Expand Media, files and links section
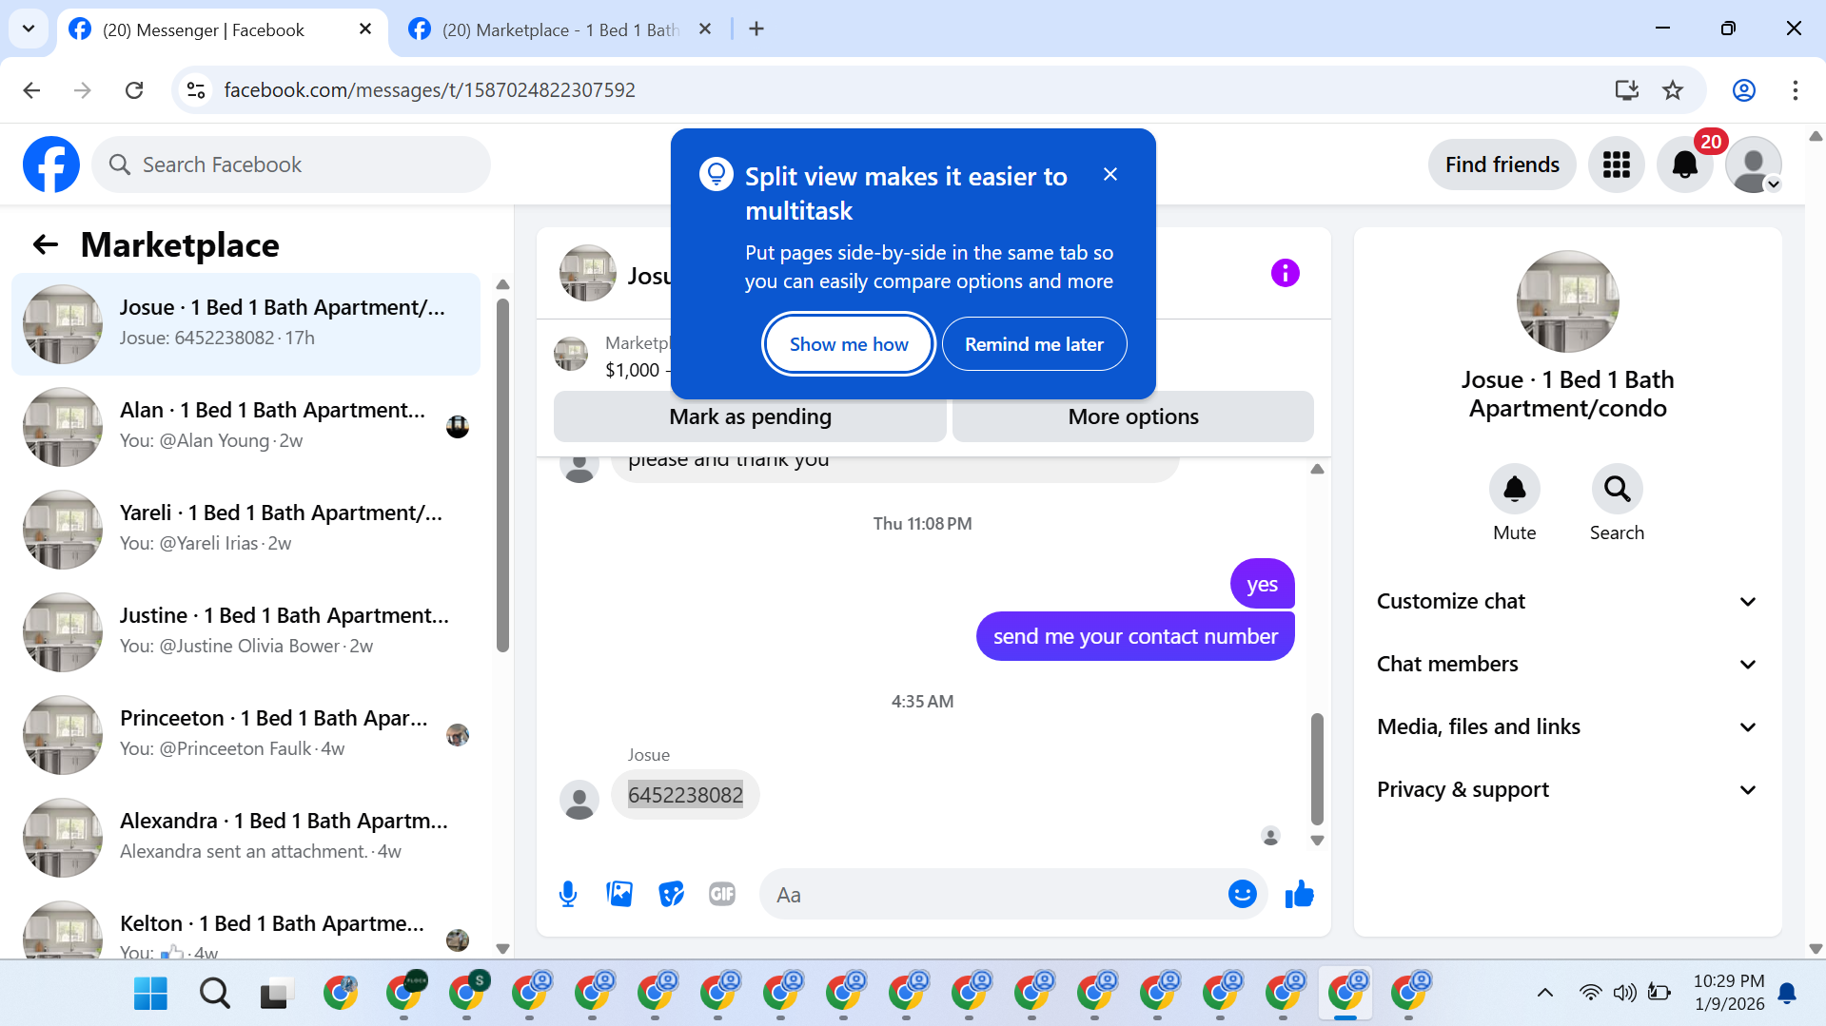The width and height of the screenshot is (1826, 1026). tap(1567, 726)
